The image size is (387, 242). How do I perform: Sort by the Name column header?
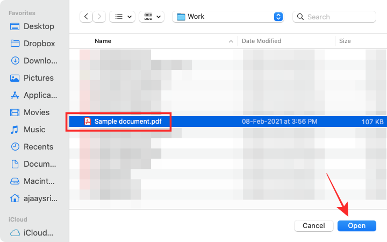pyautogui.click(x=103, y=41)
